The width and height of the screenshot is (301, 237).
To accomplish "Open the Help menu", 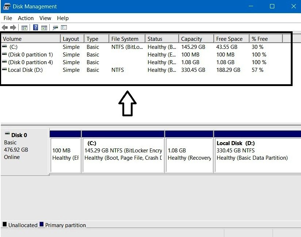I will click(x=63, y=18).
